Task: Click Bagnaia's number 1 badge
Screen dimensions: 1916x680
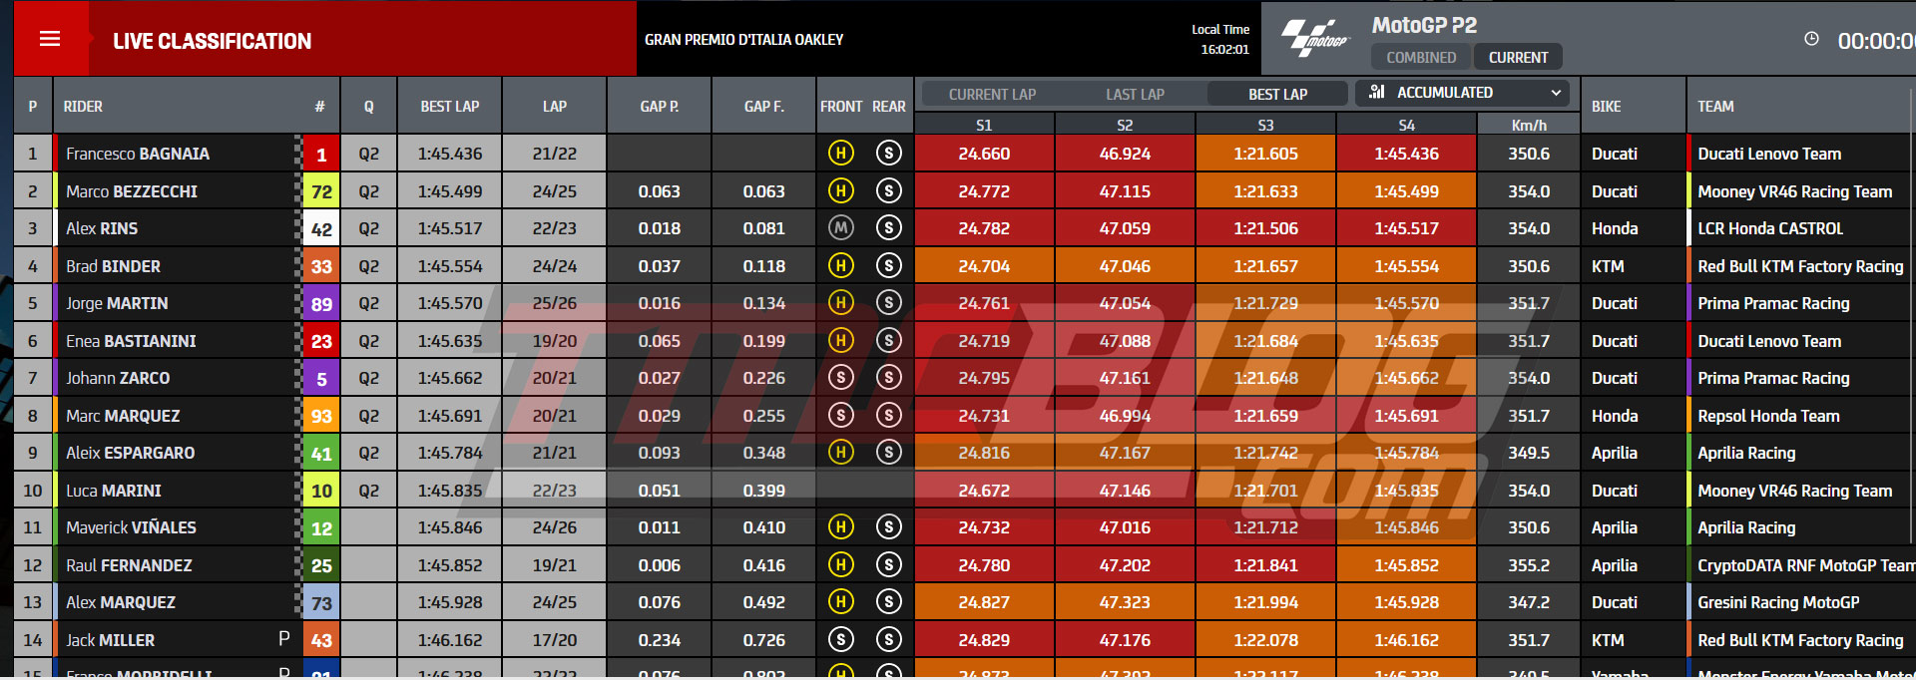Action: tap(321, 155)
